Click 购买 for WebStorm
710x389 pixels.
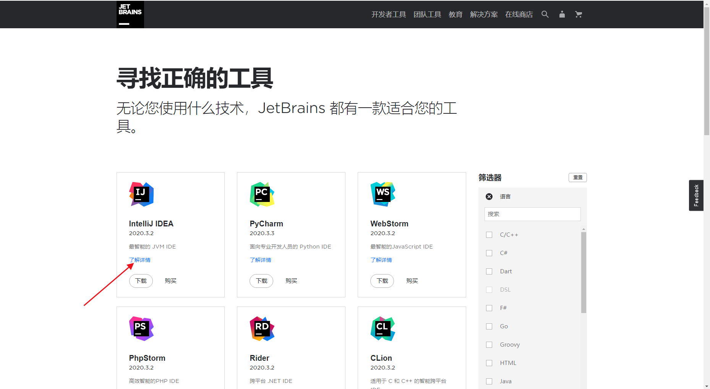(x=412, y=281)
